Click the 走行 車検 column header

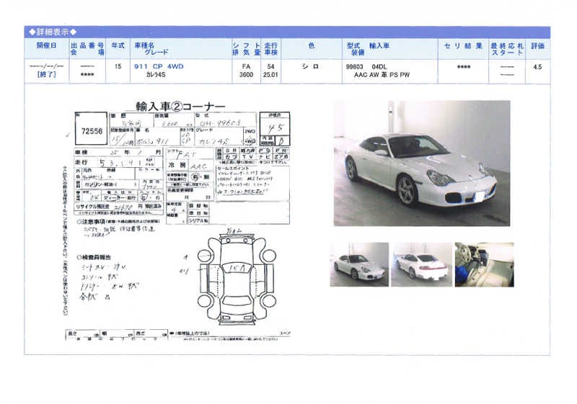coord(271,49)
